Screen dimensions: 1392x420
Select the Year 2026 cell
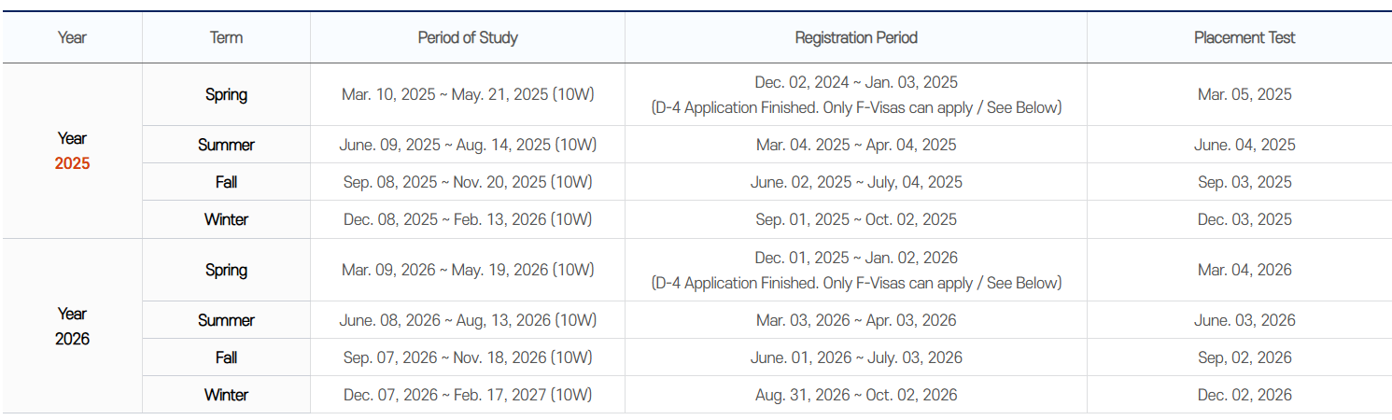tap(72, 327)
